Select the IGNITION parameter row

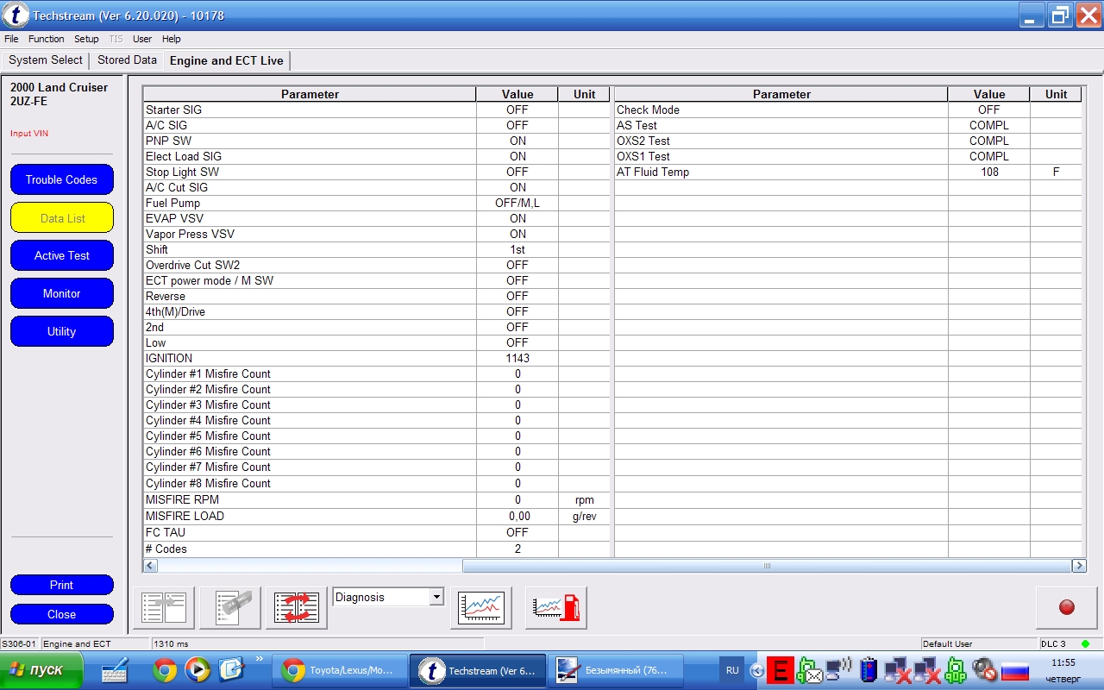point(377,358)
